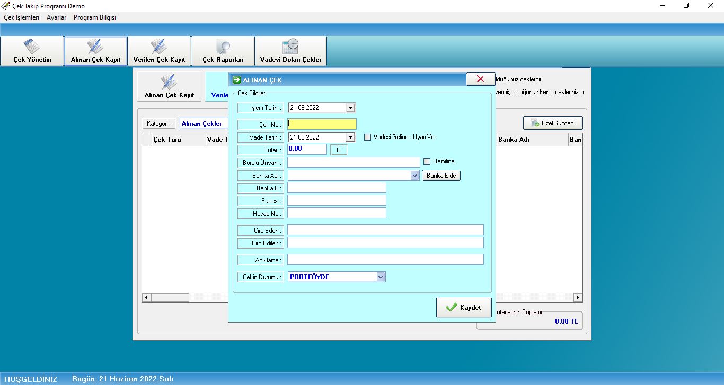Expand the Çekin Durumu dropdown
The image size is (724, 385).
point(381,277)
